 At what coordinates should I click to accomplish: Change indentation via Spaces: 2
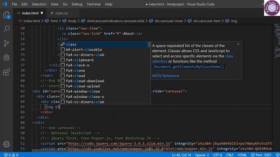coord(202,155)
